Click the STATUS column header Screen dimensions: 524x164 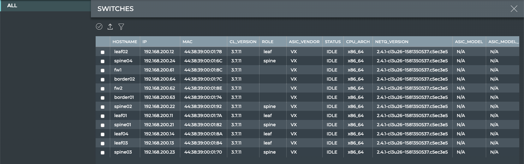click(333, 42)
